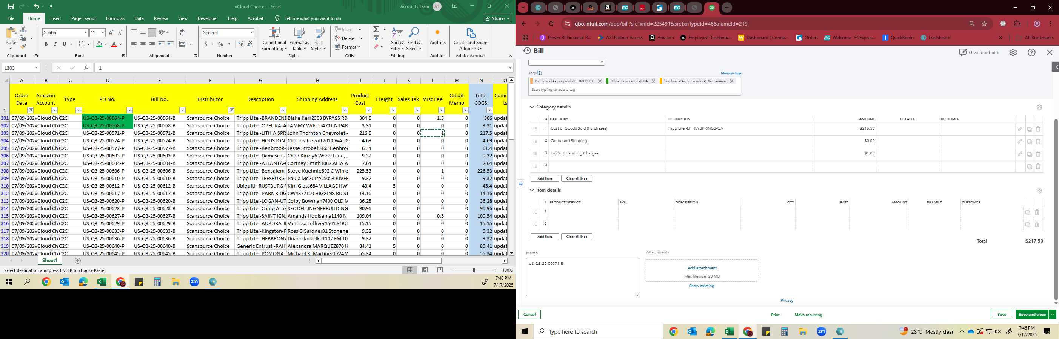Click the Percent Style icon
The image size is (1059, 339).
[221, 44]
